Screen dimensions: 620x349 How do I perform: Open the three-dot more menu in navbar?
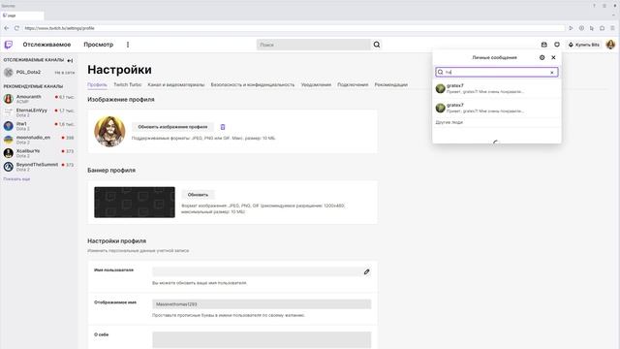(x=128, y=45)
